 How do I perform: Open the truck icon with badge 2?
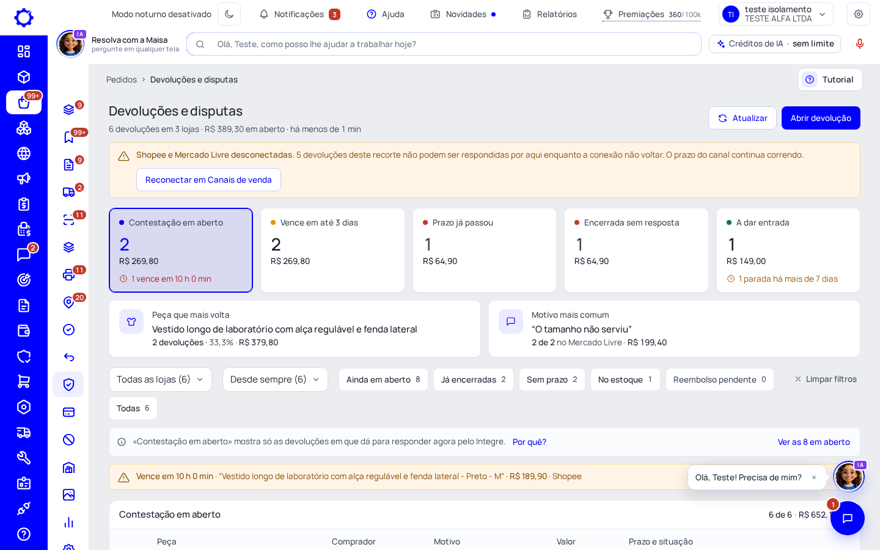69,192
